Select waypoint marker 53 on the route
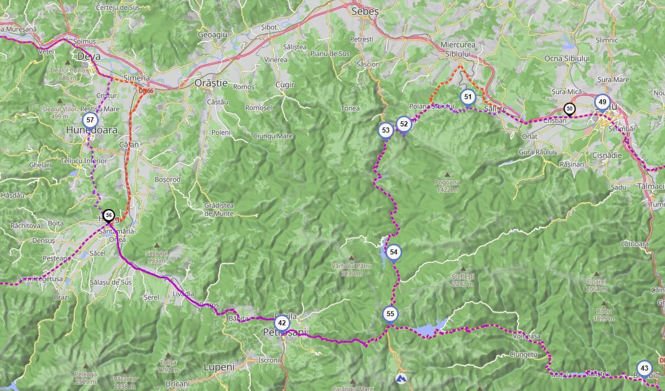 coord(385,130)
